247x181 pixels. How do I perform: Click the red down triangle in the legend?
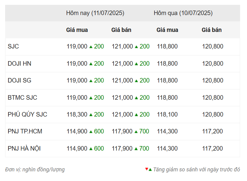[146, 169]
